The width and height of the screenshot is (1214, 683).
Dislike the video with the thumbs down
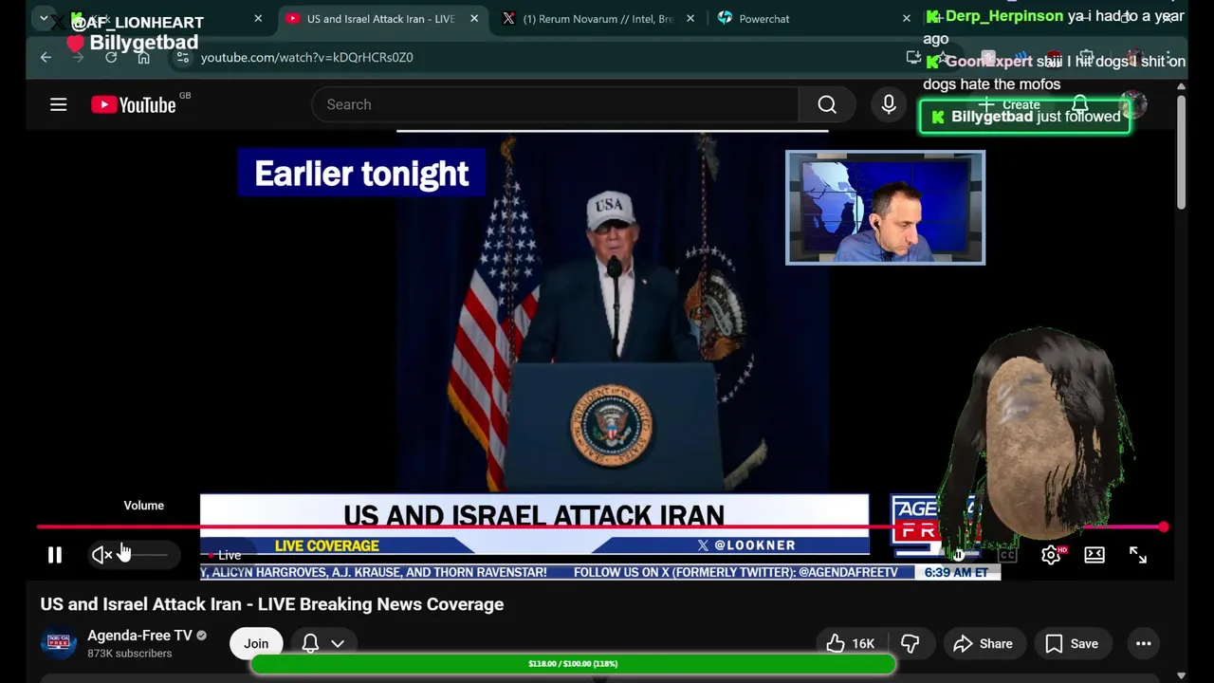(x=910, y=643)
